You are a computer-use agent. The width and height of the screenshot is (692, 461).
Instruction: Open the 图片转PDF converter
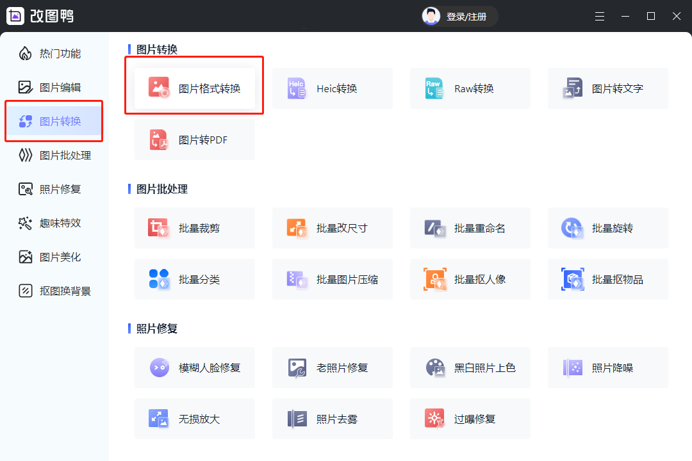[x=194, y=140]
